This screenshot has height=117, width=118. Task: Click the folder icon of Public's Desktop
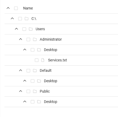coord(39,102)
